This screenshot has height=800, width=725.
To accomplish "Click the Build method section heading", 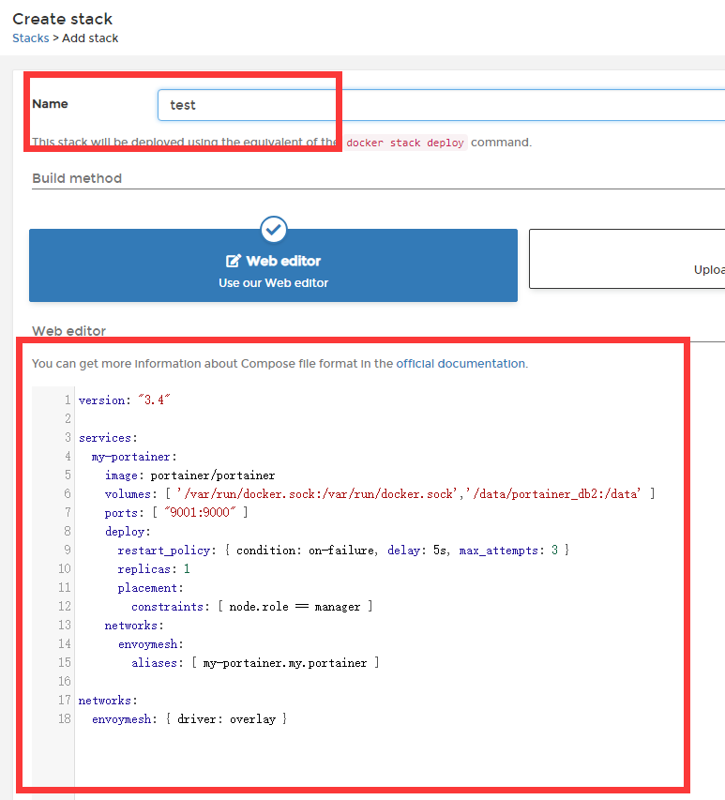I will [x=77, y=178].
